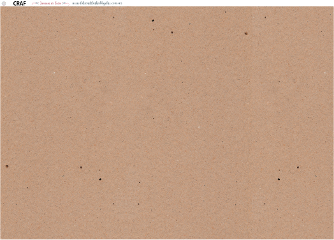Click the small white speck near left side

[54, 73]
